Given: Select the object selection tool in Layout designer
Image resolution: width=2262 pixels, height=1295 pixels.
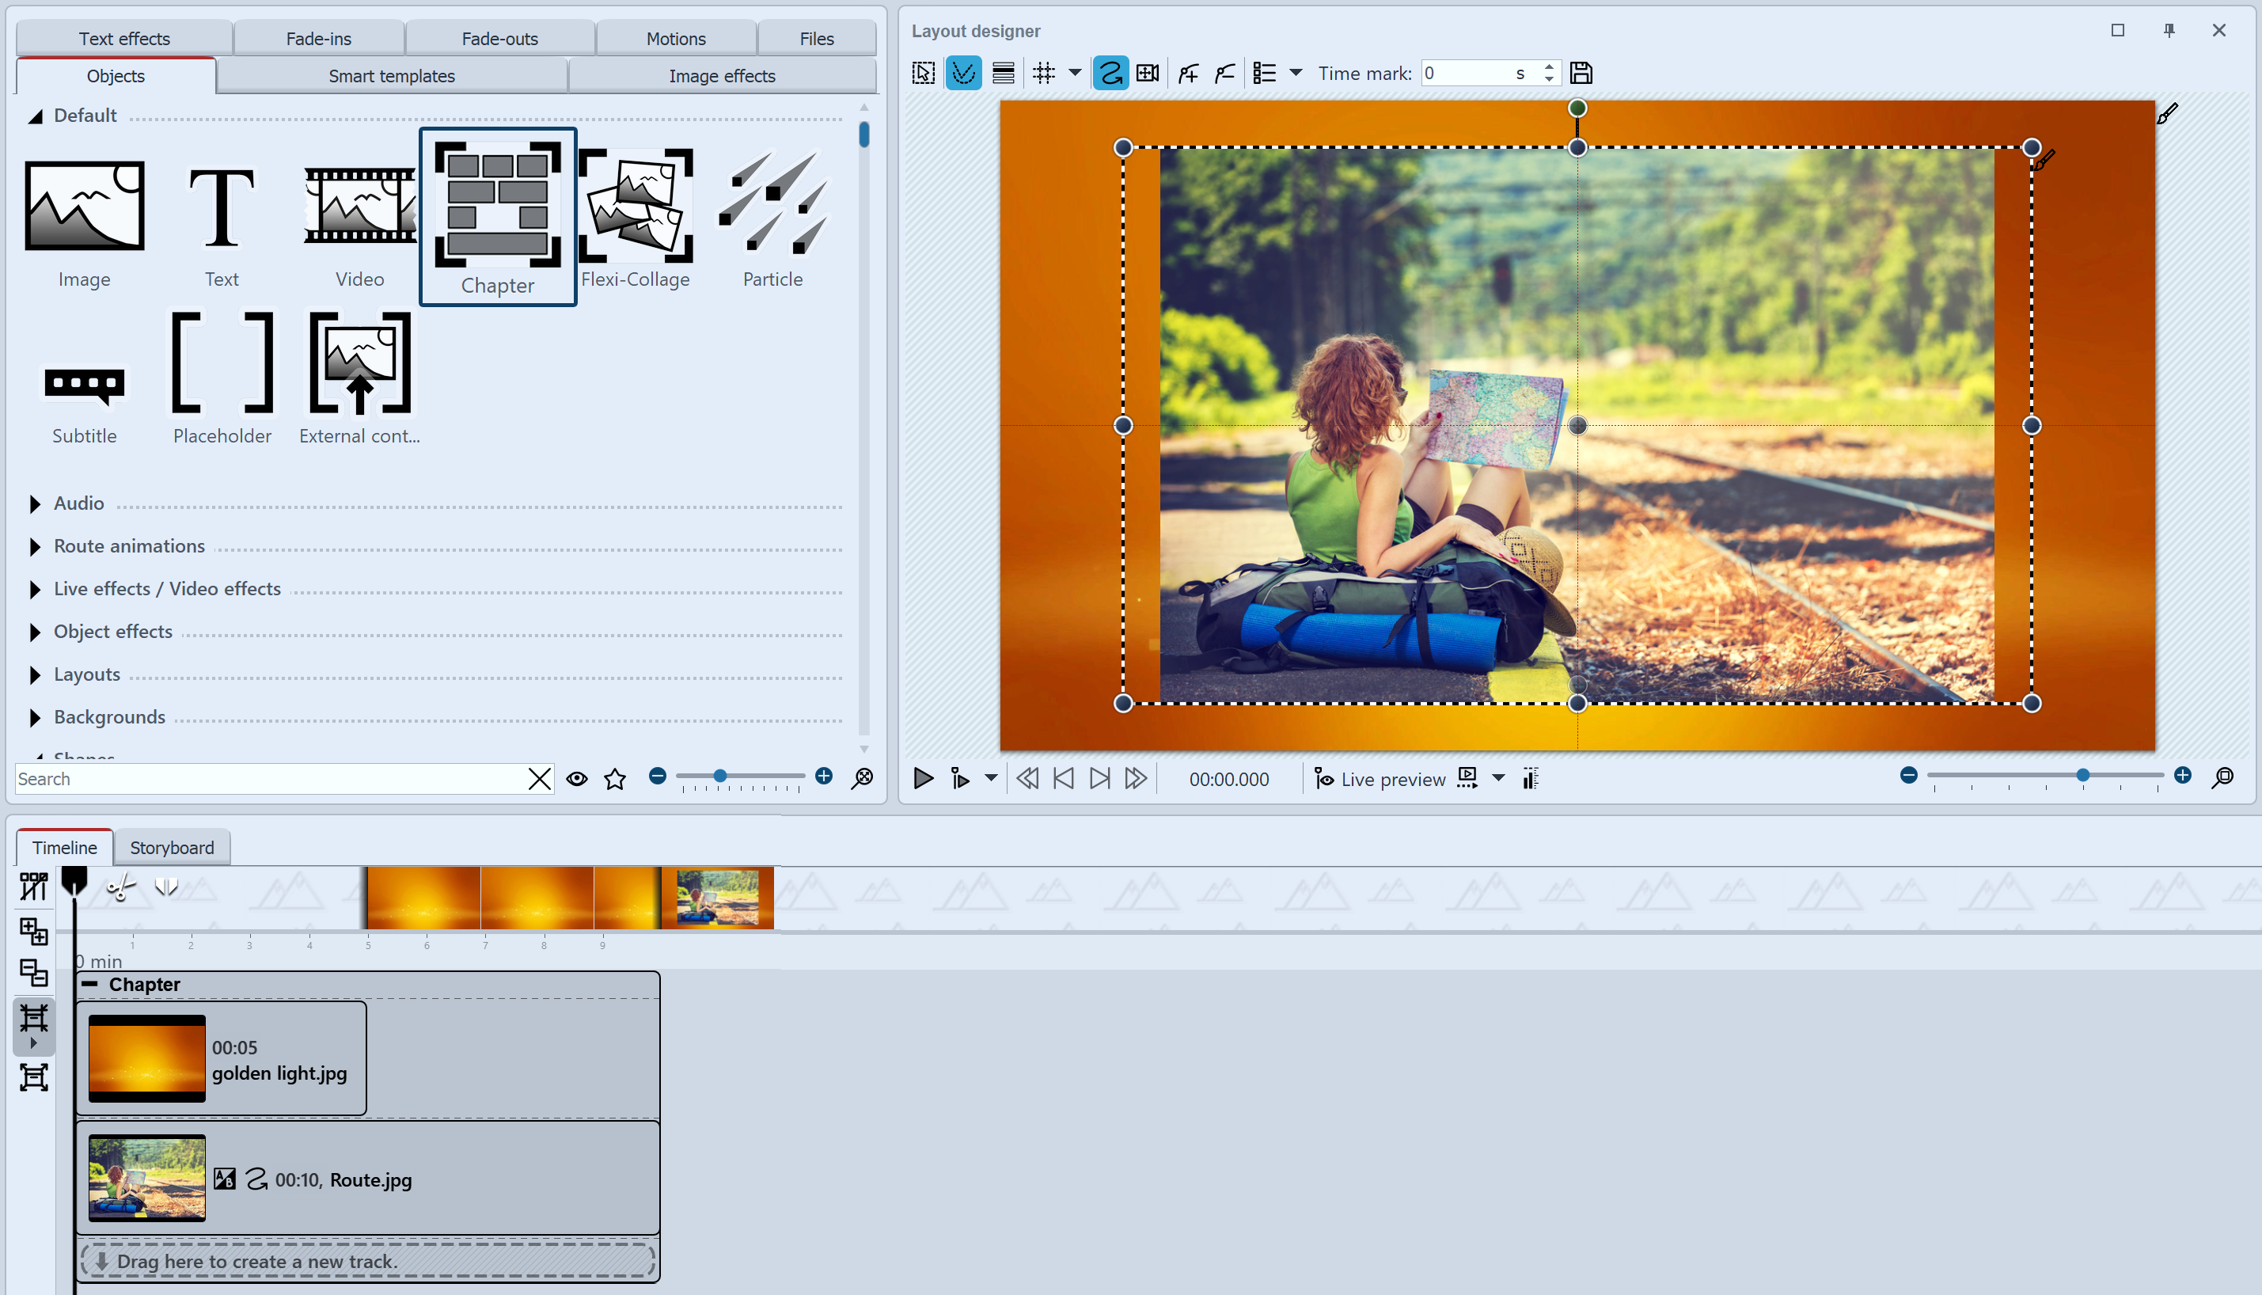Looking at the screenshot, I should pos(923,73).
